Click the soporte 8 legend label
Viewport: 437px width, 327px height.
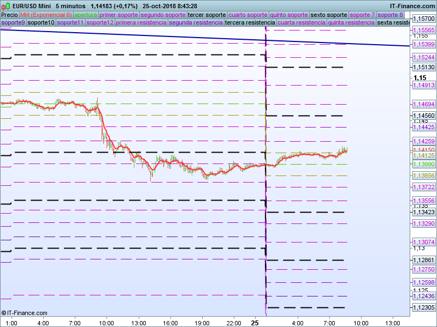391,15
